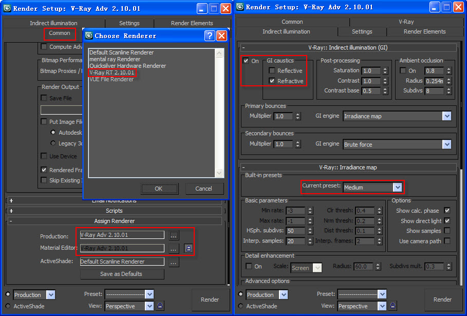Enable Ambient occlusion On checkbox

click(x=403, y=70)
